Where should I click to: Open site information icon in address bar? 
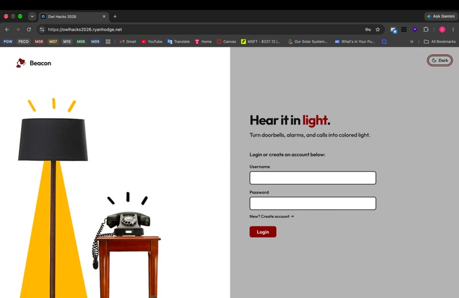click(x=42, y=30)
